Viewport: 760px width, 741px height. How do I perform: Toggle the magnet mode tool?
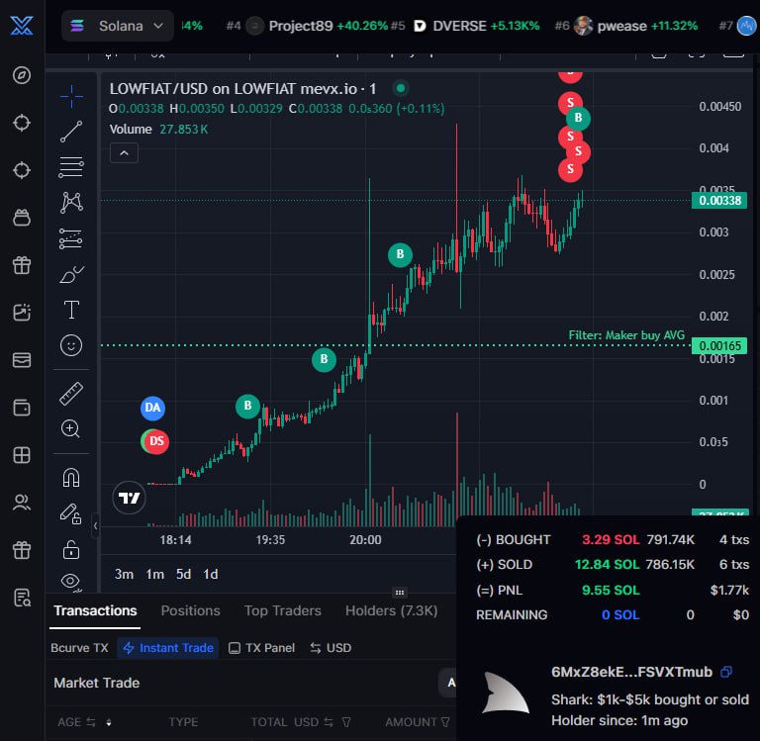pos(71,478)
